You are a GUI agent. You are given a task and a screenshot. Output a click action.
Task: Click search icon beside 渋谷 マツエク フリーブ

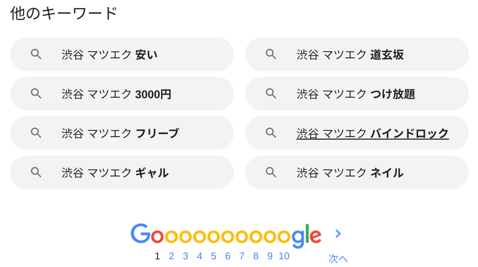click(36, 133)
